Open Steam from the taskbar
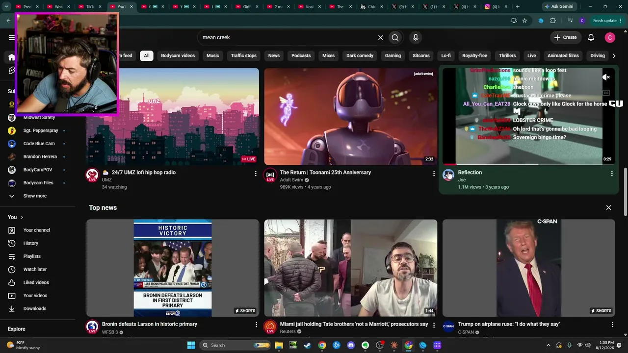Screen dimensions: 628x353 click(x=308, y=345)
